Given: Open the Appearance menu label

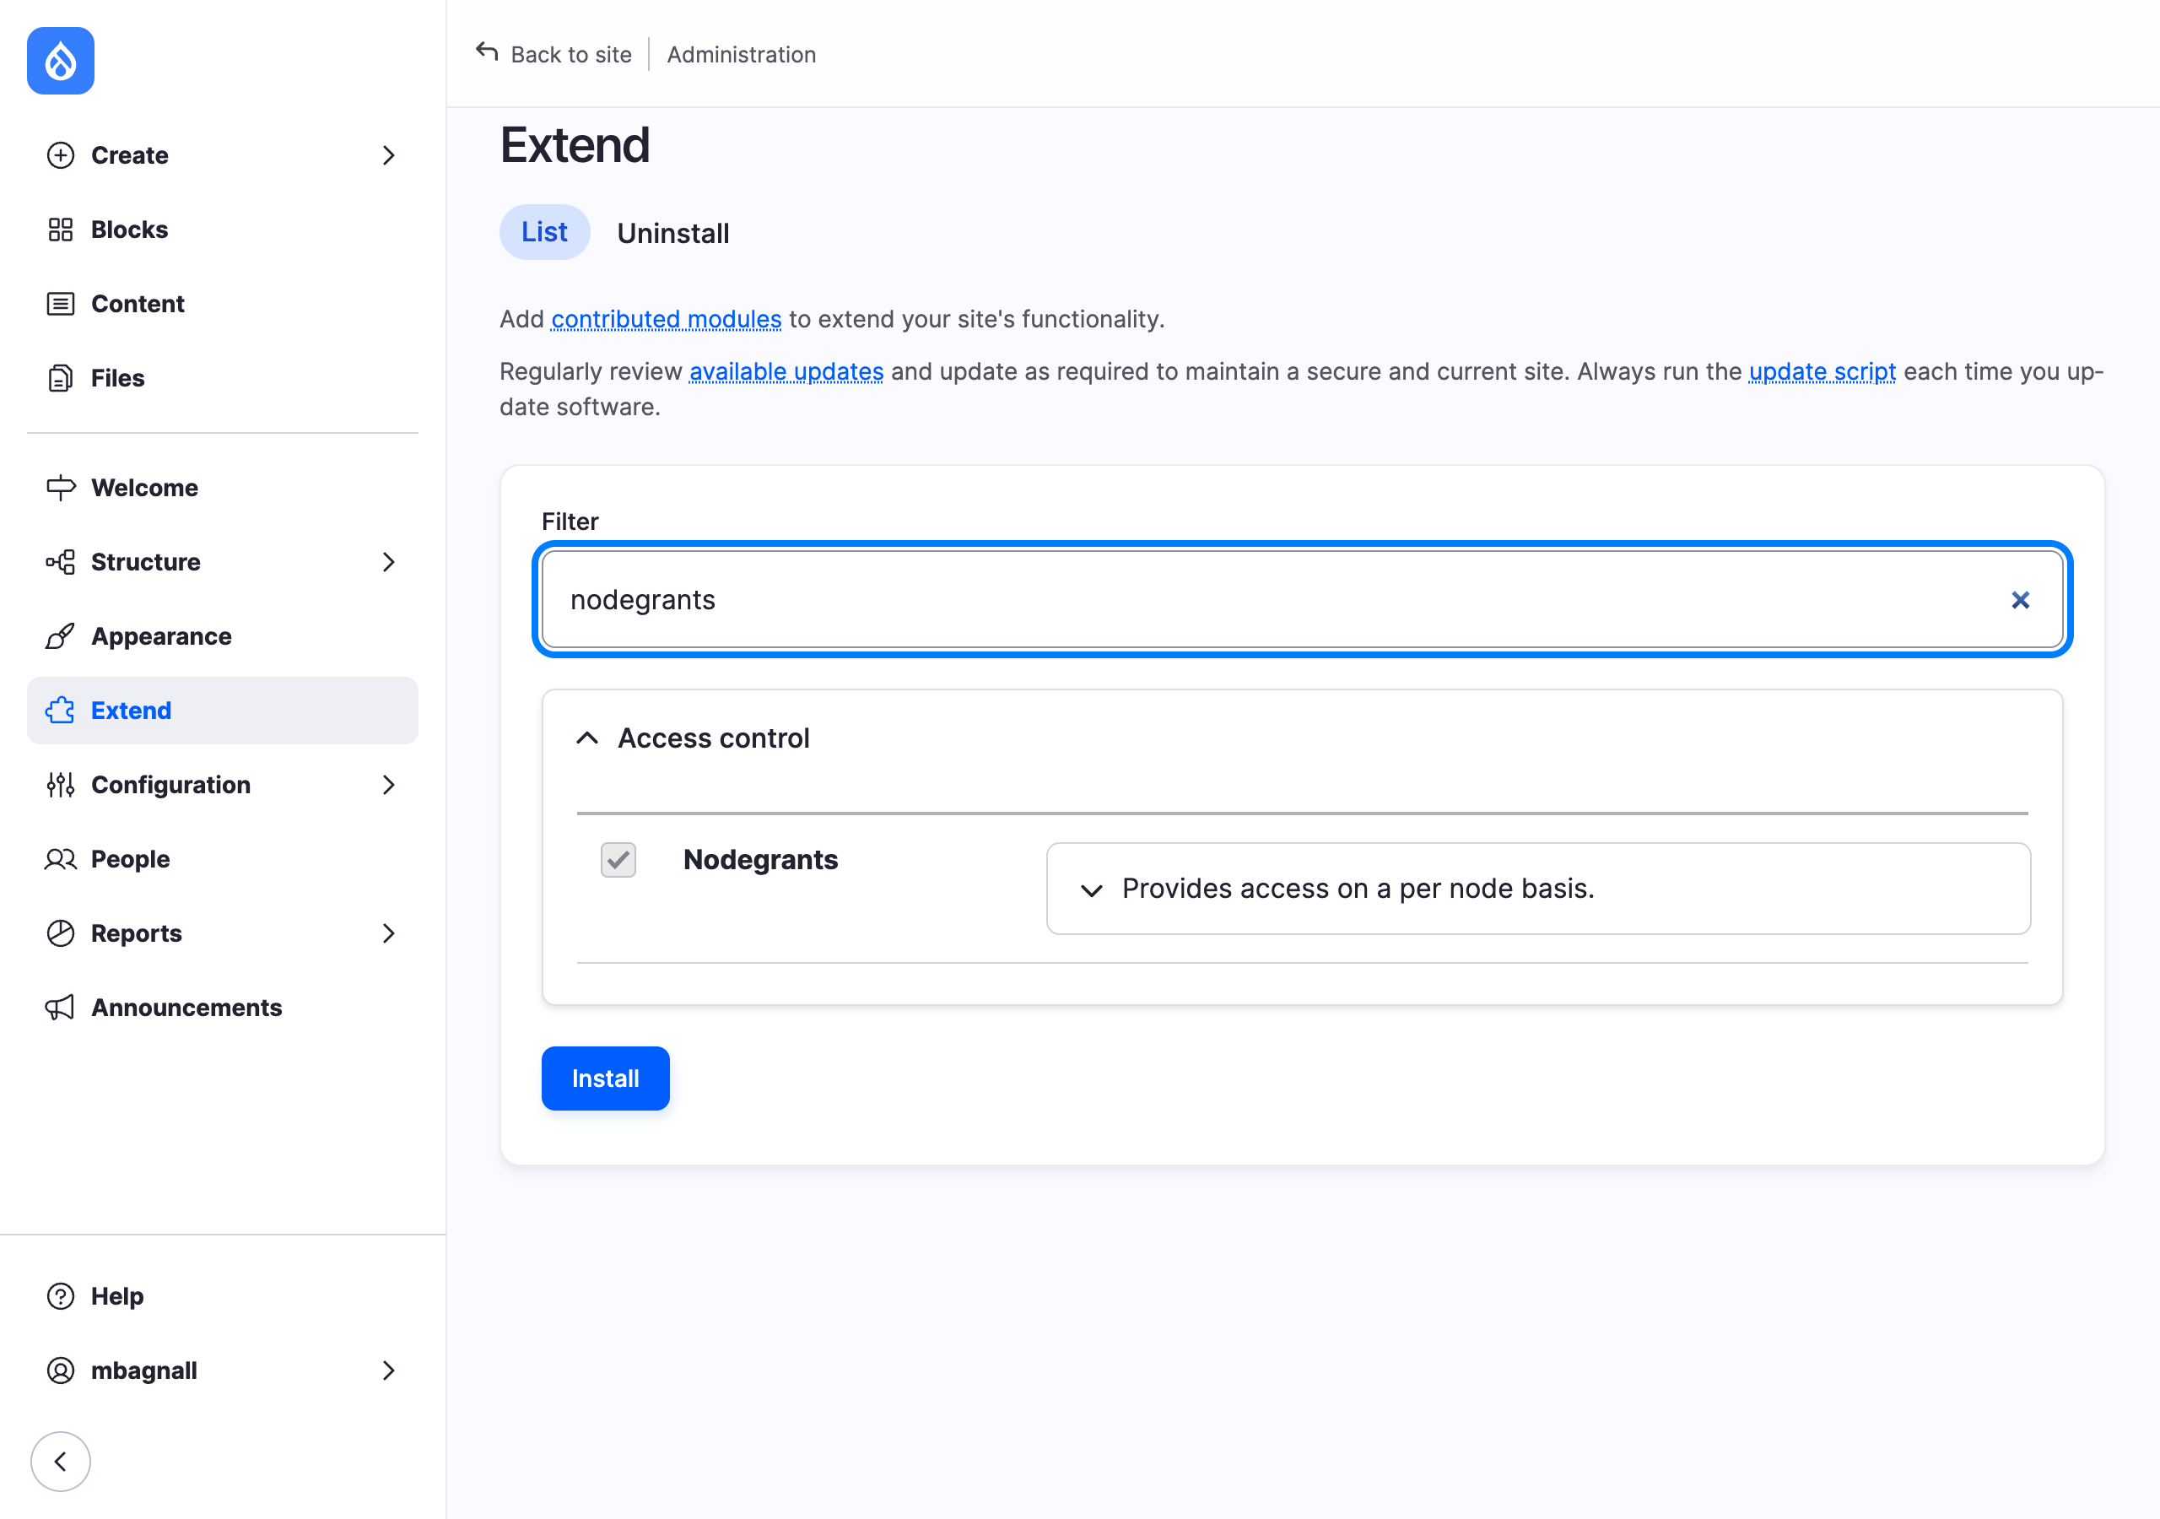Looking at the screenshot, I should point(161,636).
